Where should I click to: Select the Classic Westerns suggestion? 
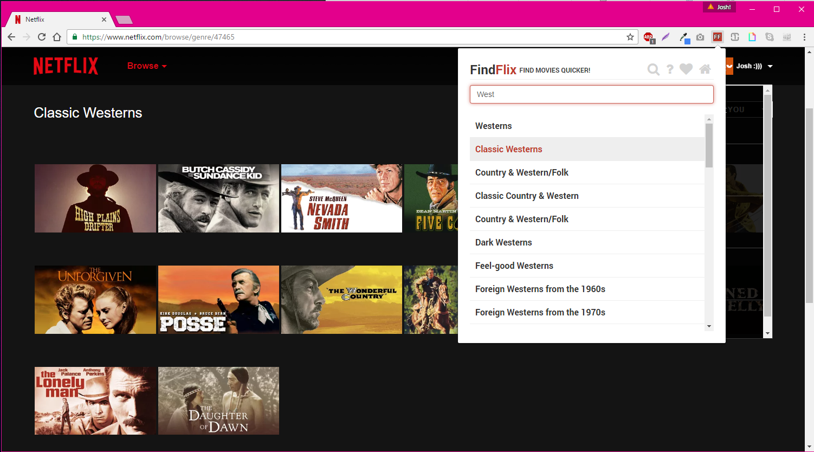(x=508, y=149)
